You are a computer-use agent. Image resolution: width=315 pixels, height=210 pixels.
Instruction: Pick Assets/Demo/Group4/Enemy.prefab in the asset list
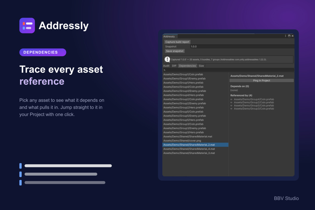tap(195, 91)
